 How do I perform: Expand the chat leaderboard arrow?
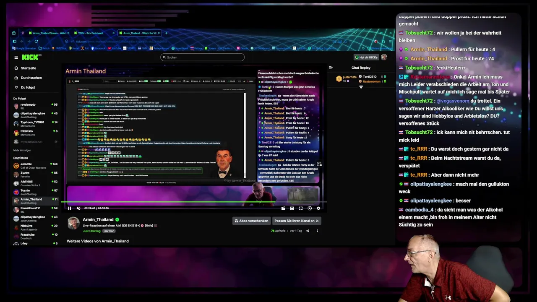click(361, 87)
